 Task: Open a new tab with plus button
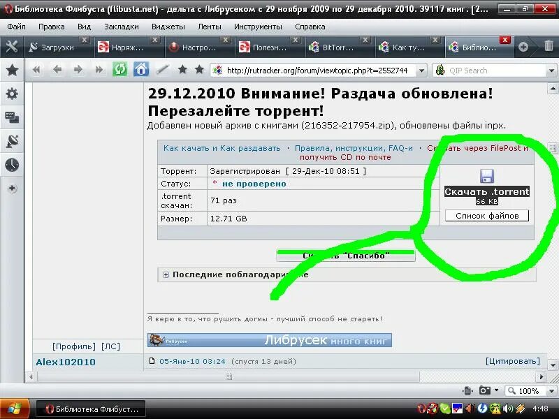[523, 47]
